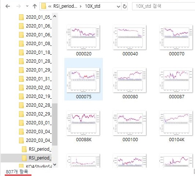Select the 2020_02_28_ folder icon

tap(21, 105)
